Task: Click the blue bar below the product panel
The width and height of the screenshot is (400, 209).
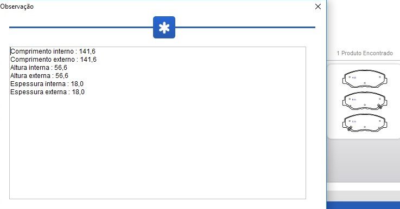Action: [x=363, y=205]
